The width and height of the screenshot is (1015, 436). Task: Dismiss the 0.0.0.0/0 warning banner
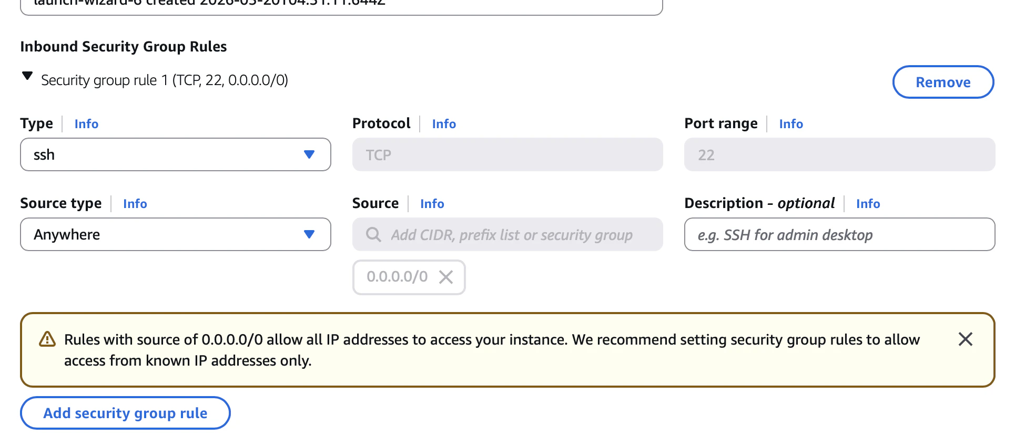click(x=966, y=339)
